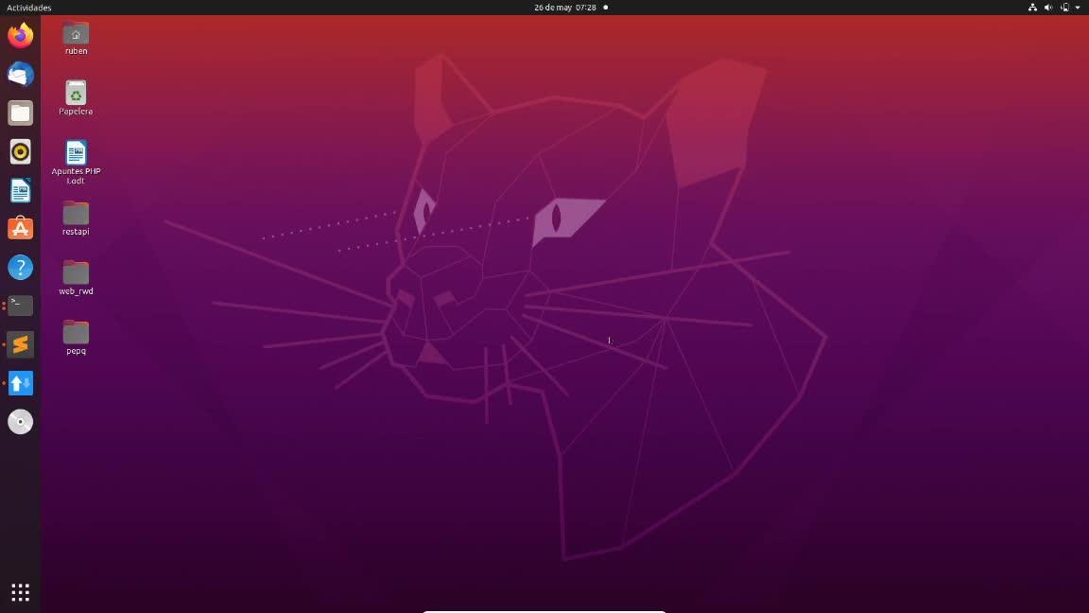The height and width of the screenshot is (613, 1089).
Task: Select the web_rwd folder
Action: [x=76, y=278]
